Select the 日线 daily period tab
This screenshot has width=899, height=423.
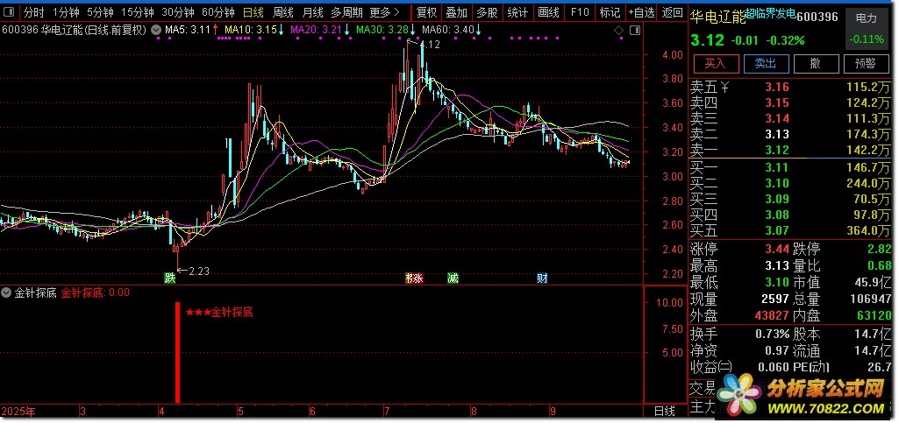point(253,12)
